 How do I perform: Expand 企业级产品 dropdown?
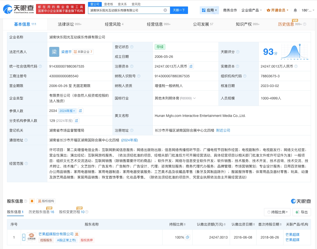point(251,10)
